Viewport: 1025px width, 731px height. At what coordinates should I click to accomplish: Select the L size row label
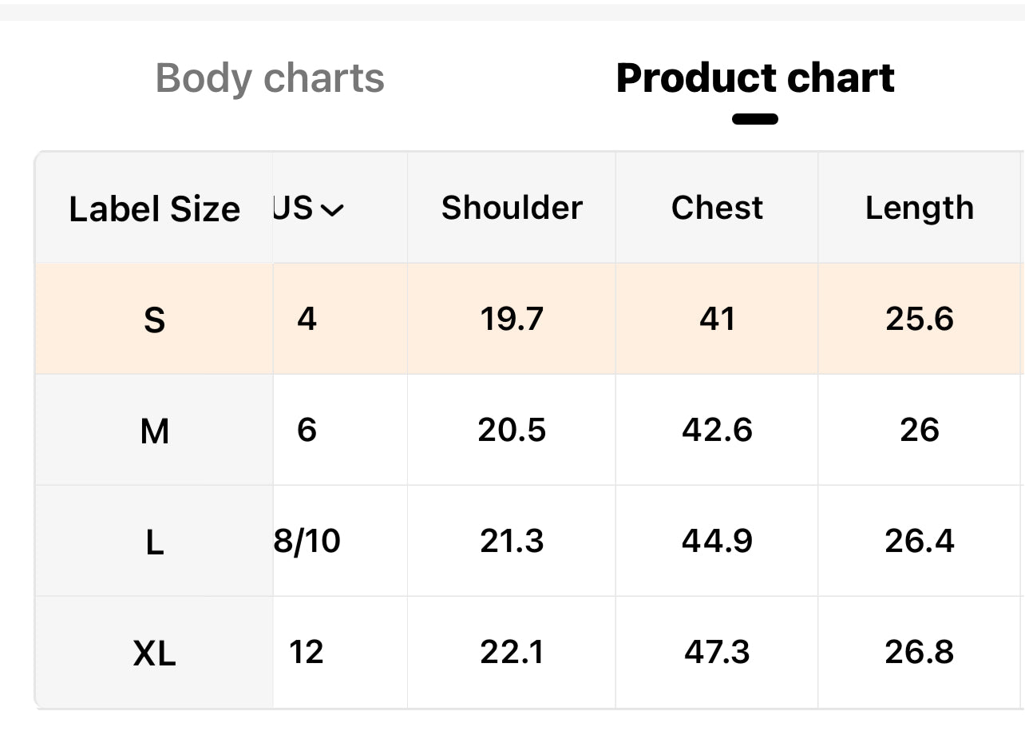[154, 543]
